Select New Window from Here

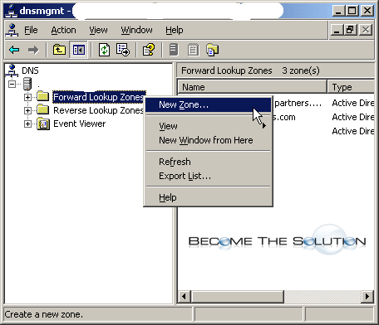point(208,140)
